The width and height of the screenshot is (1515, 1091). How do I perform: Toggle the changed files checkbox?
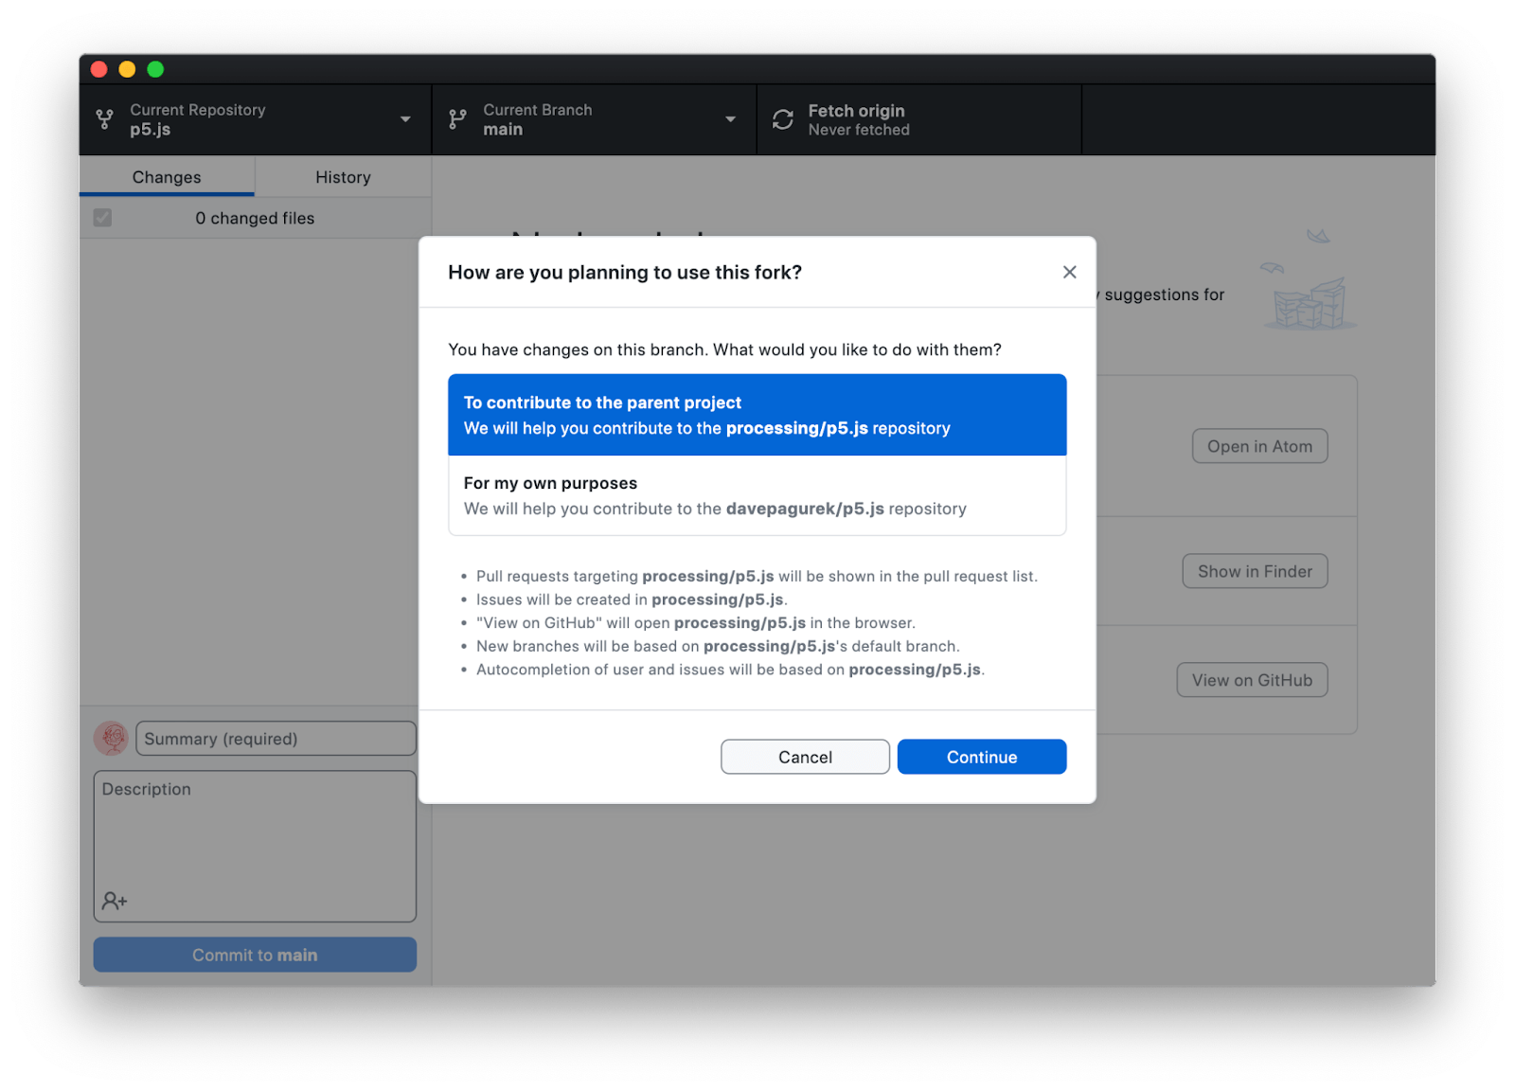pos(102,217)
